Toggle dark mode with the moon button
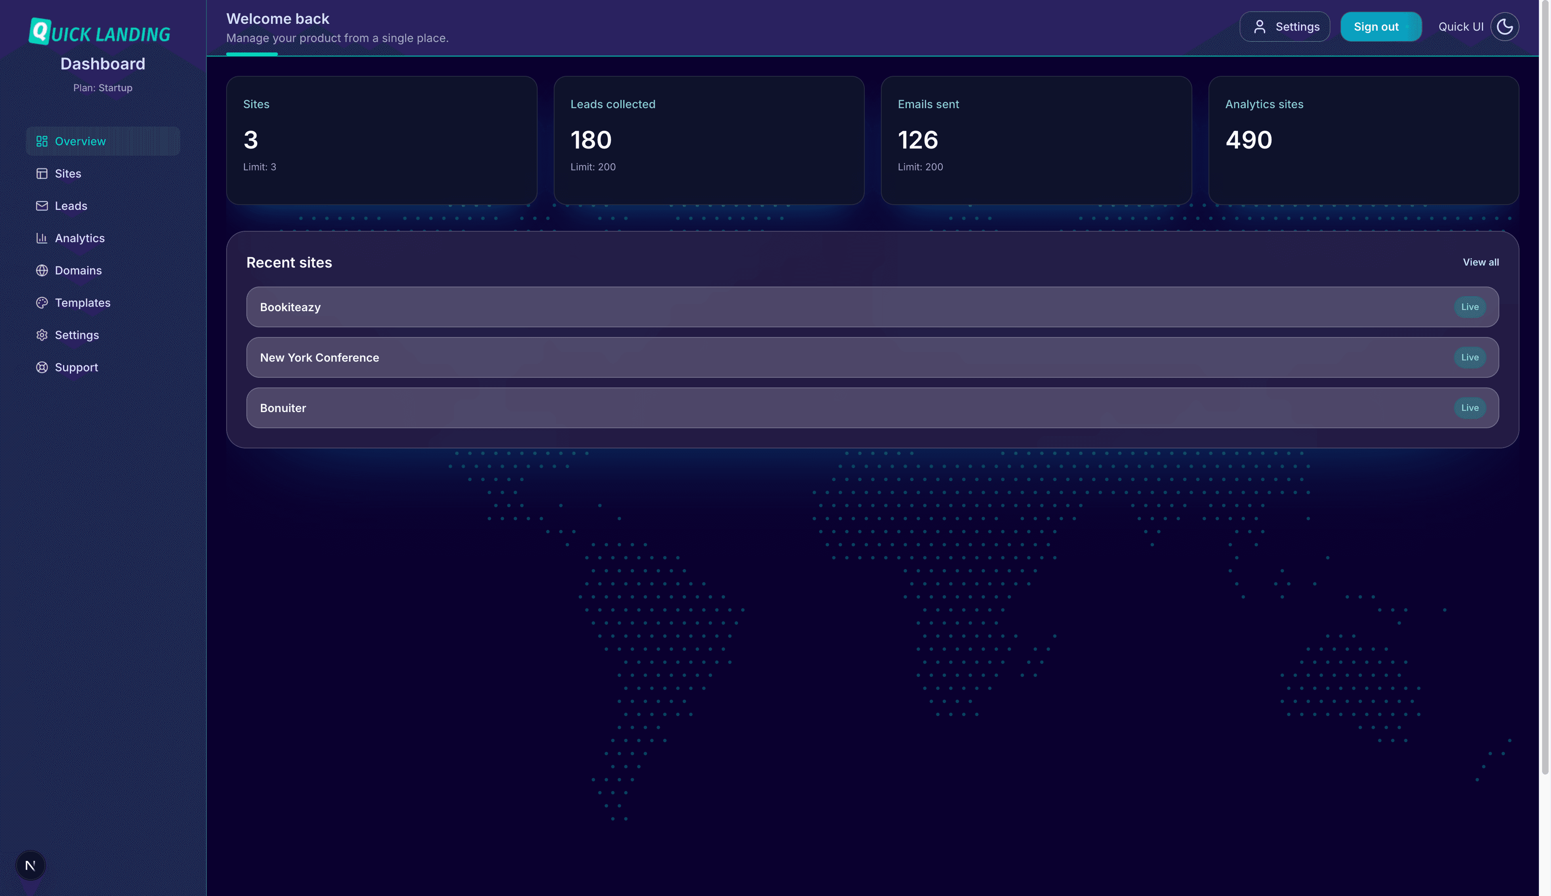This screenshot has width=1551, height=896. click(1504, 27)
